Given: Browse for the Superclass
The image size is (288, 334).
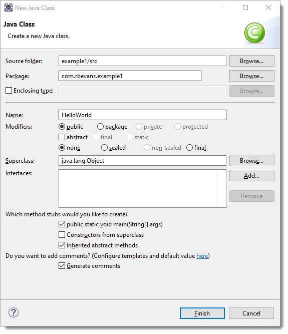Looking at the screenshot, I should [252, 161].
